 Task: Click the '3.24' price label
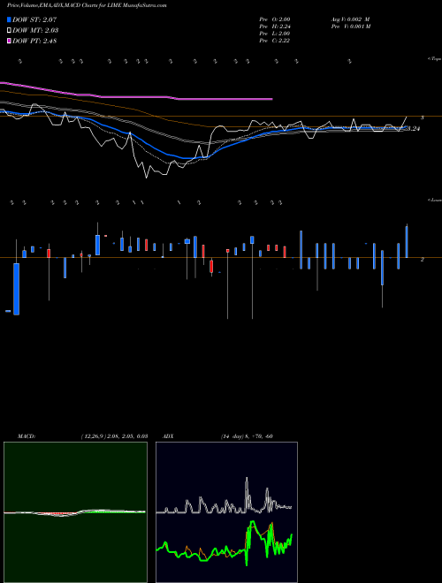point(414,129)
